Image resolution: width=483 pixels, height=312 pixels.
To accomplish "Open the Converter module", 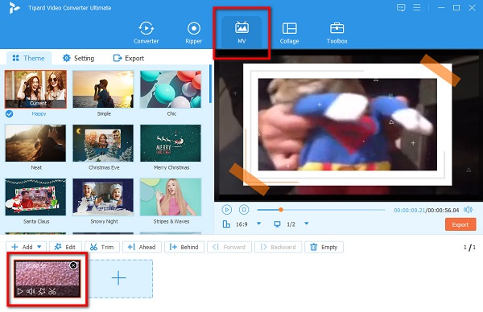I will [146, 33].
